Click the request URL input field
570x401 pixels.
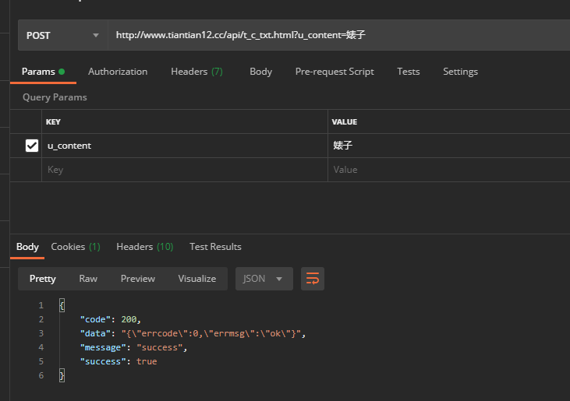coord(335,35)
